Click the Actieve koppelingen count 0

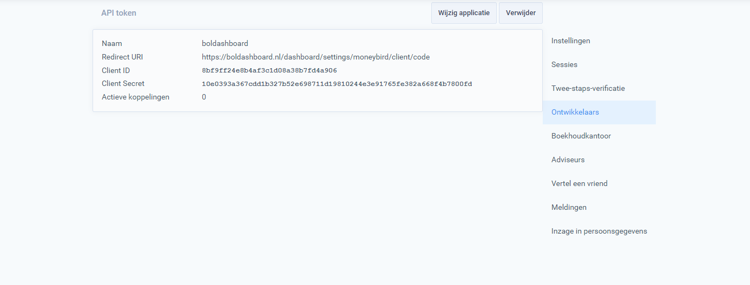pyautogui.click(x=204, y=97)
